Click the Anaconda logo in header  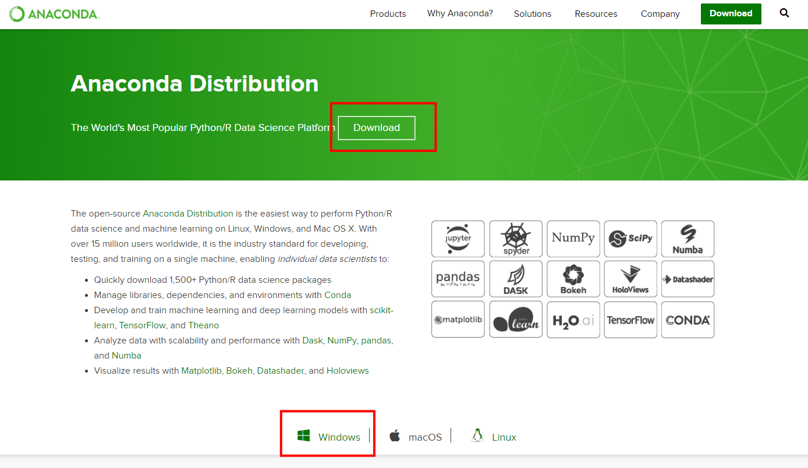click(x=54, y=14)
